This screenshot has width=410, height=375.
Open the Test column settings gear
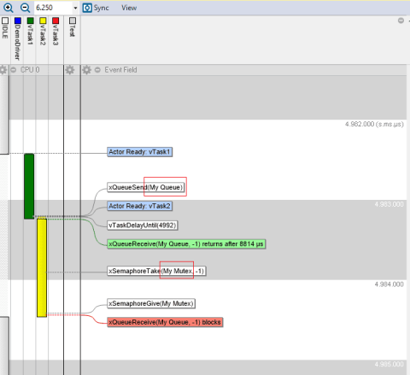(x=70, y=70)
